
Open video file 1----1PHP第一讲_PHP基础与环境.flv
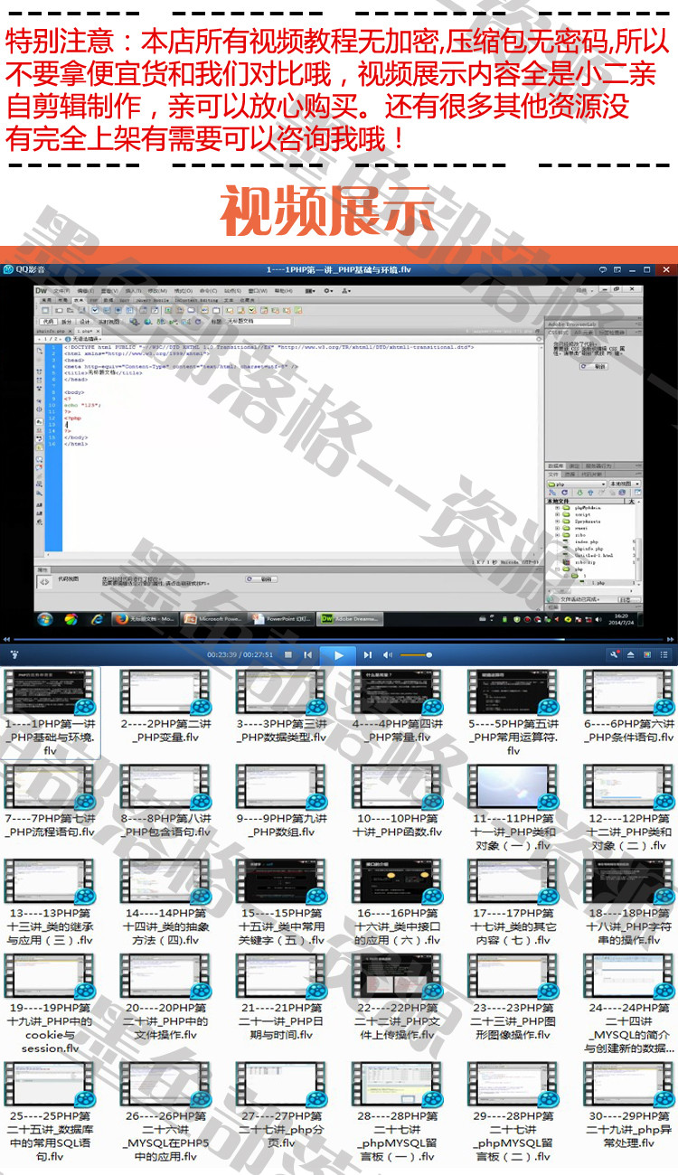click(x=50, y=711)
